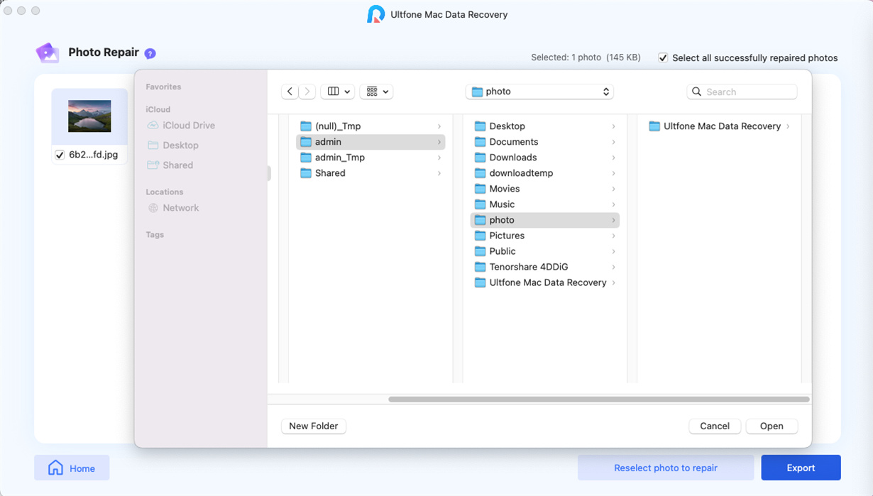The image size is (873, 496).
Task: Select the admin folder row
Action: 370,142
